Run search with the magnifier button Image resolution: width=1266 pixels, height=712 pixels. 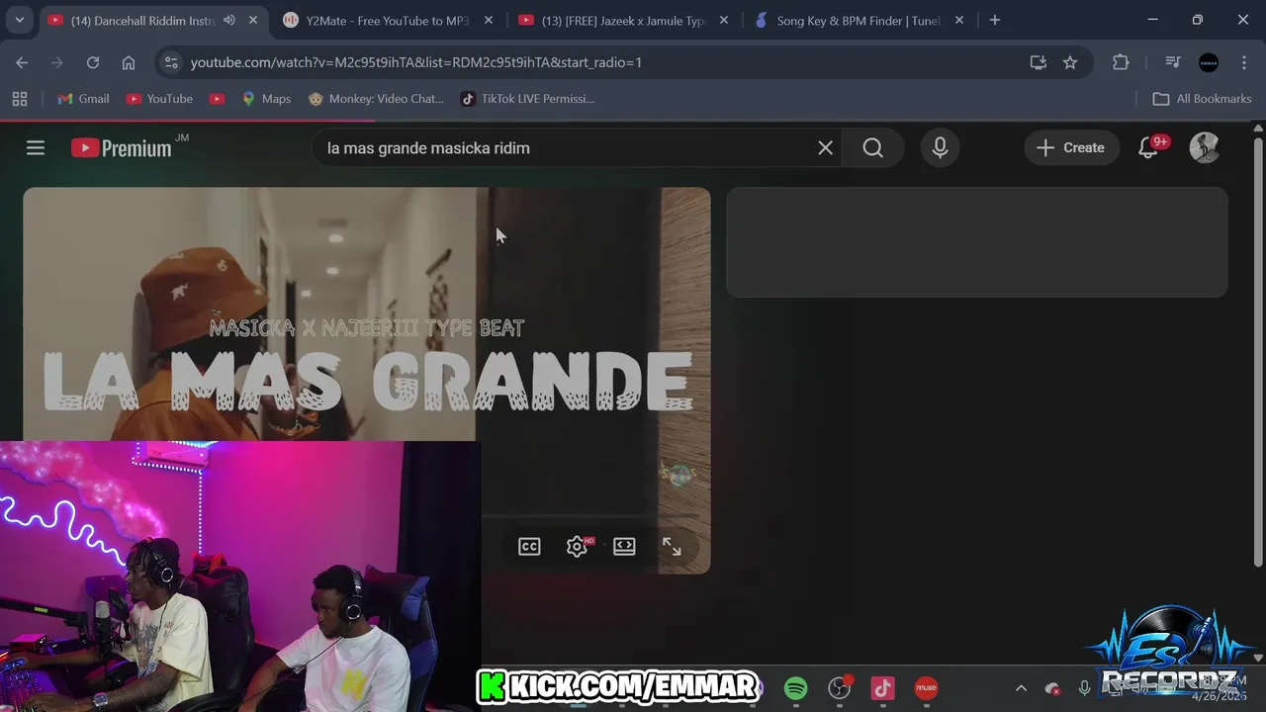[872, 147]
